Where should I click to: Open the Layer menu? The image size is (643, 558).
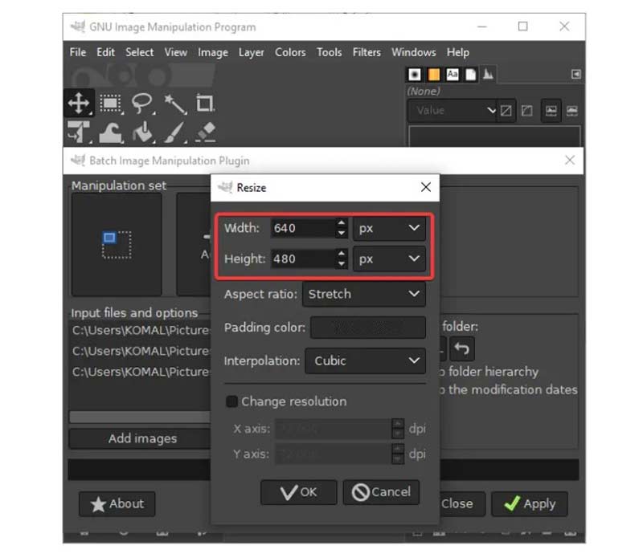tap(252, 52)
